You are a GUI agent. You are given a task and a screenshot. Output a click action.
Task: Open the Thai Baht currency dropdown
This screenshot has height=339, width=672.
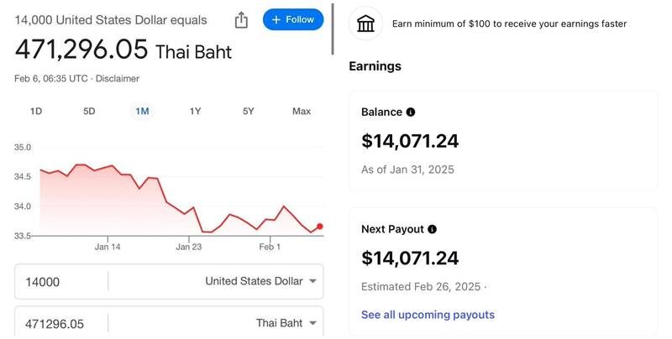(x=286, y=323)
